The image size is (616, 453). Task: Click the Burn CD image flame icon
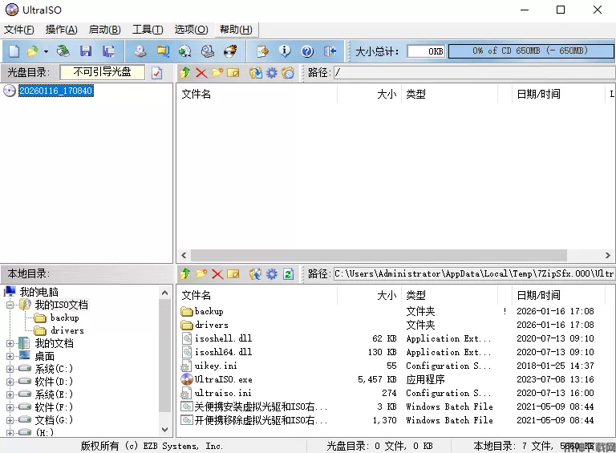pyautogui.click(x=230, y=51)
